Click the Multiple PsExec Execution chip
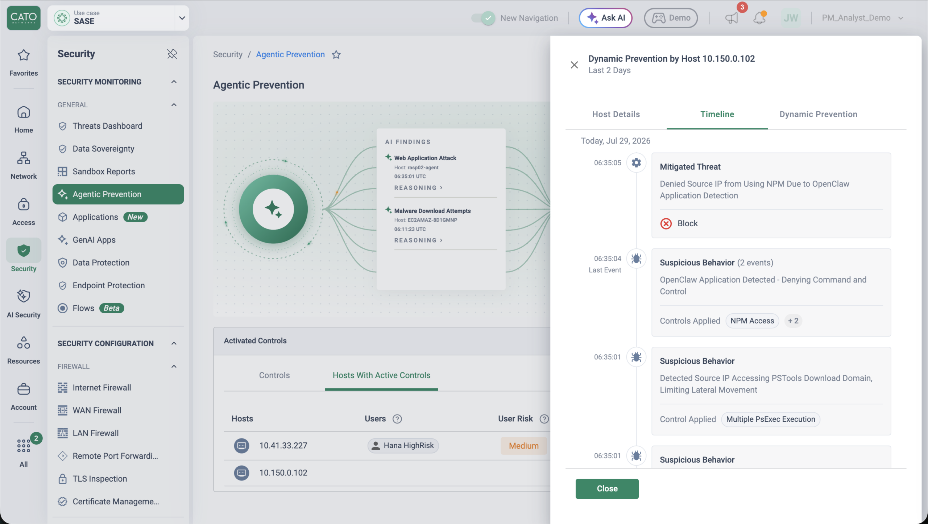The height and width of the screenshot is (524, 928). coord(771,420)
